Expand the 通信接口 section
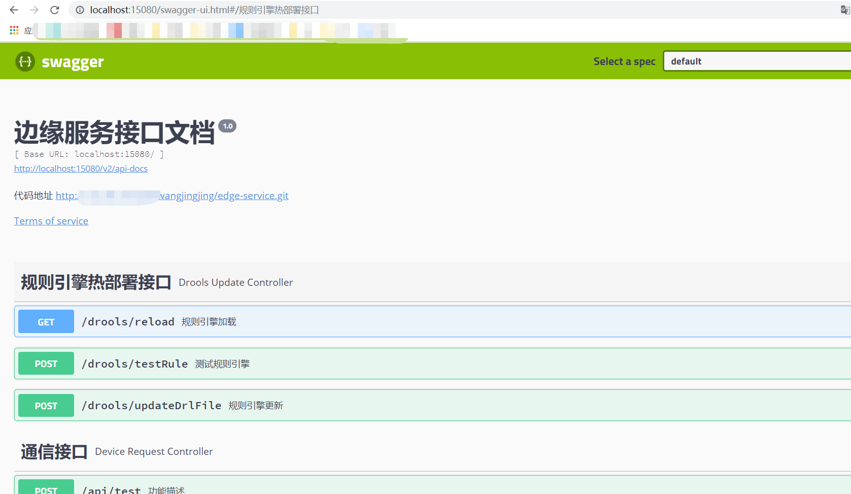The image size is (851, 494). tap(53, 451)
